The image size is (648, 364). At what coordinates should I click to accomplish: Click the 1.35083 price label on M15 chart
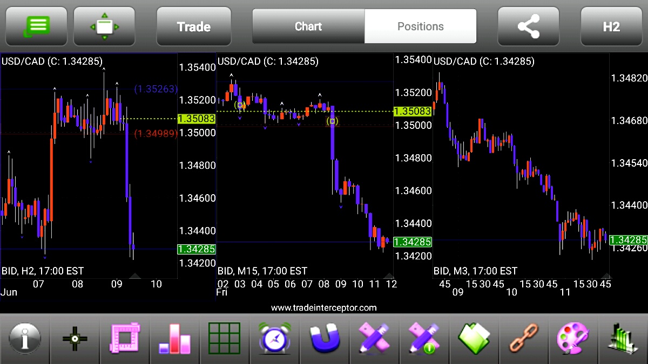[x=413, y=111]
